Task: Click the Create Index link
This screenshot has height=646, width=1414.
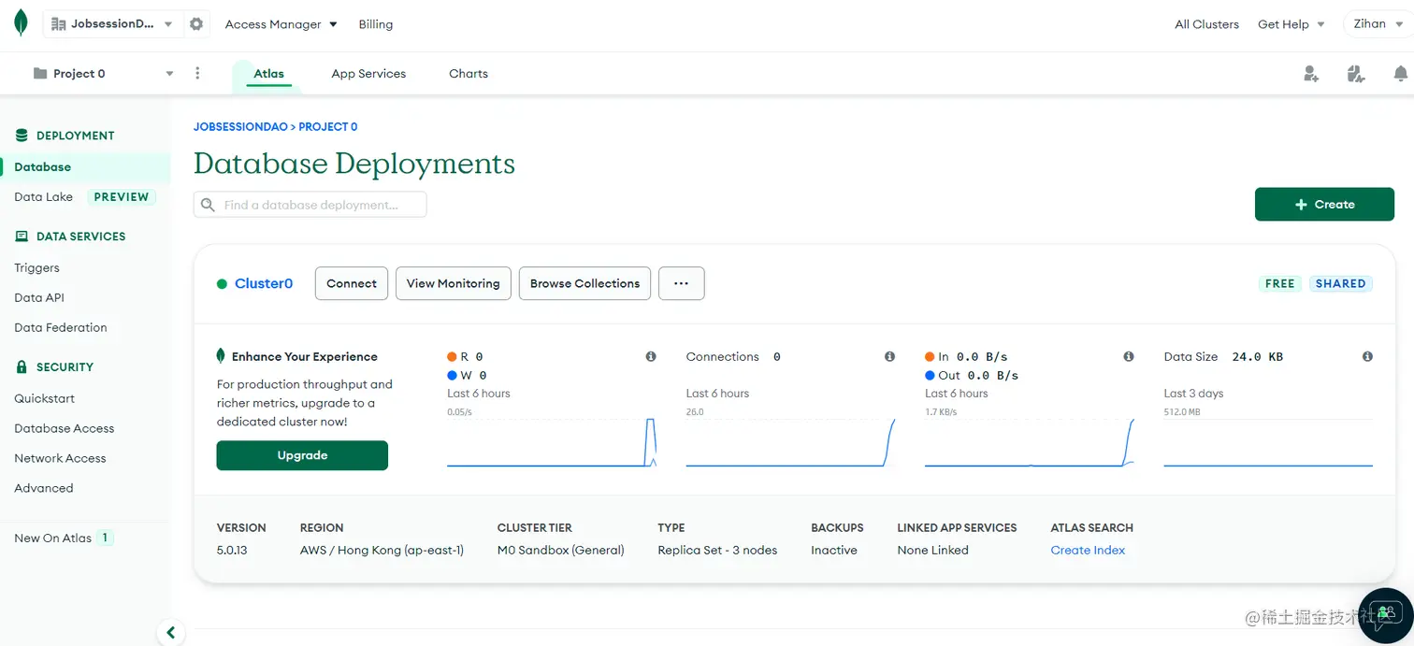Action: tap(1088, 551)
